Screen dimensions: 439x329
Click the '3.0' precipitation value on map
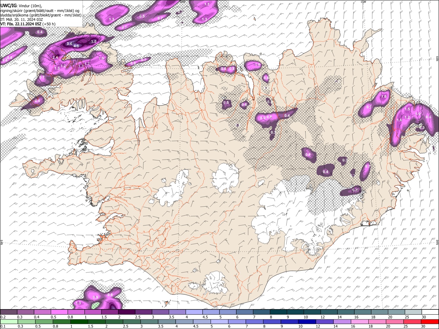coord(93,41)
